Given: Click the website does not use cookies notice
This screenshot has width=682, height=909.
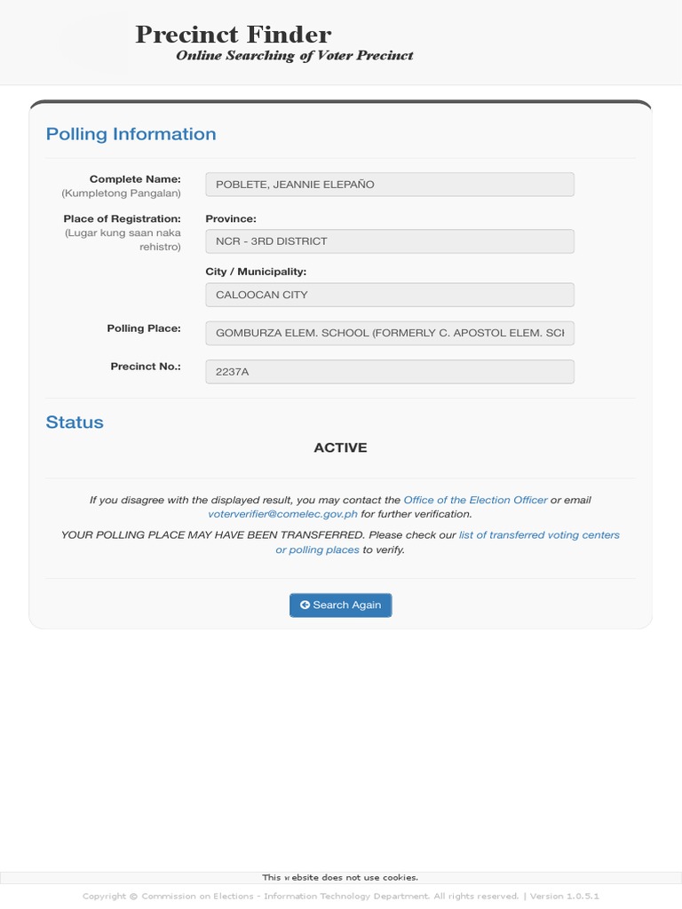Looking at the screenshot, I should point(340,877).
